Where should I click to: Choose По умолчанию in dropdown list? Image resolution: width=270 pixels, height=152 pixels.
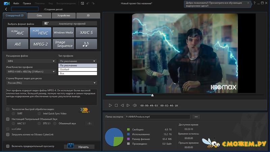pyautogui.click(x=78, y=66)
